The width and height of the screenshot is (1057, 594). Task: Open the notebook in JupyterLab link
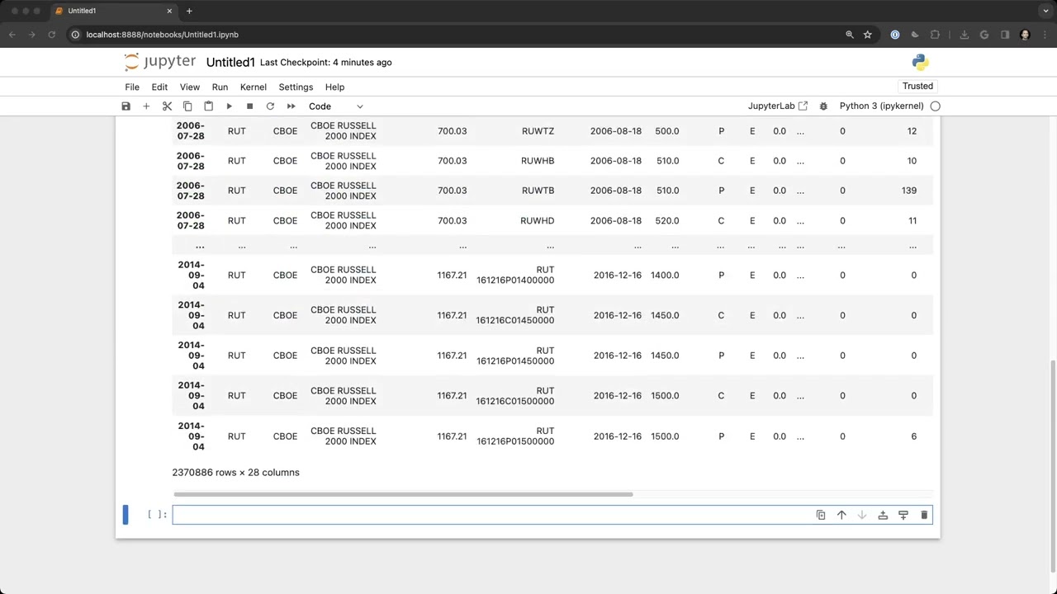pos(777,106)
